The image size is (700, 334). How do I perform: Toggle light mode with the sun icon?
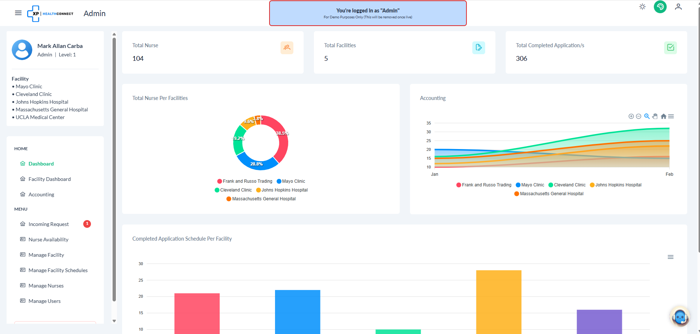(x=642, y=7)
